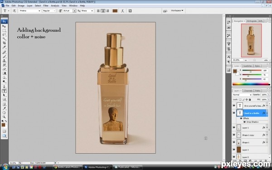Image resolution: width=272 pixels, height=170 pixels.
Task: Select the Path Selection tool
Action: (4, 95)
